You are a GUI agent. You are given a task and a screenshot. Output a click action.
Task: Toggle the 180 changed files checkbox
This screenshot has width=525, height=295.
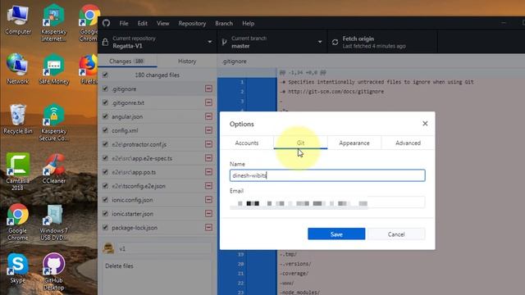point(105,75)
